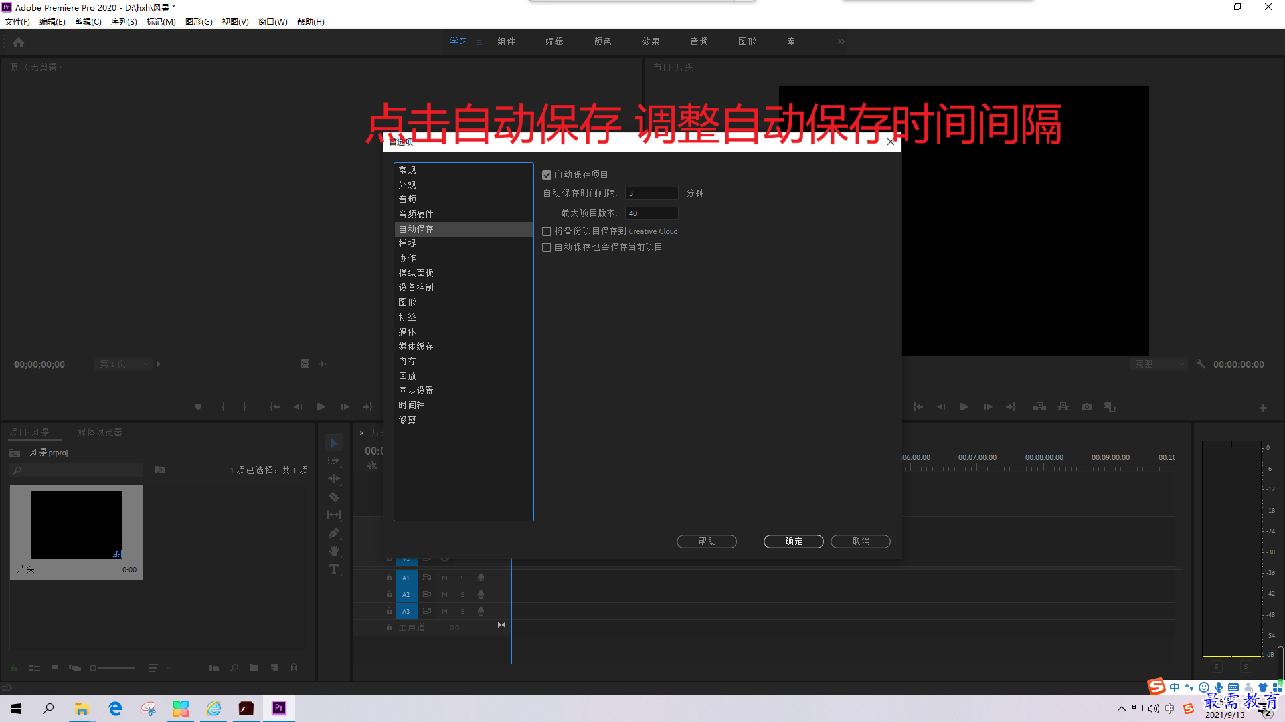Toggle lock on track A2

(x=389, y=594)
